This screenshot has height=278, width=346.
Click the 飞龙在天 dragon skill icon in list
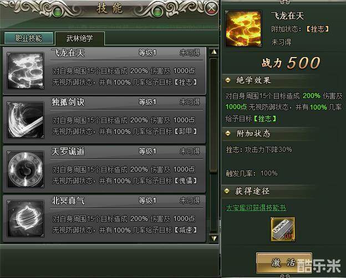(x=26, y=71)
